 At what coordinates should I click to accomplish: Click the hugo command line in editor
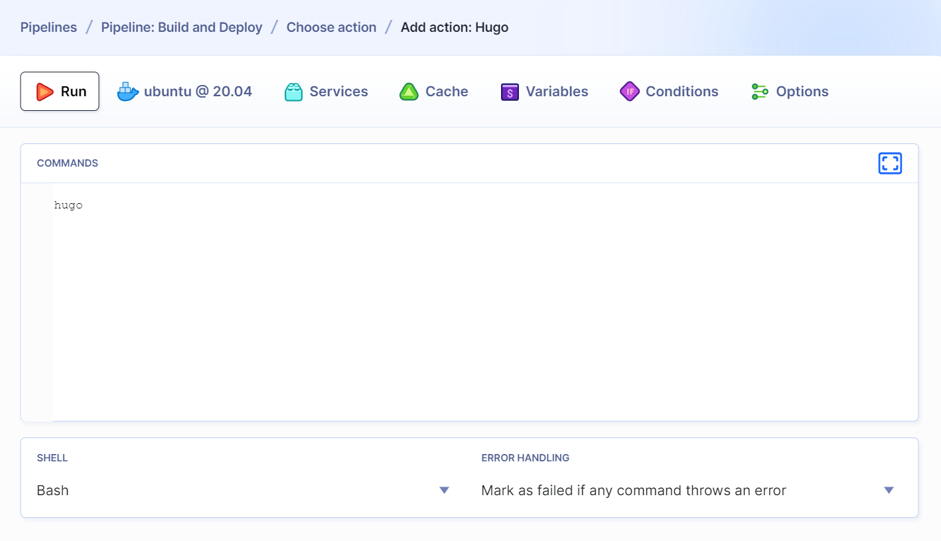click(68, 205)
